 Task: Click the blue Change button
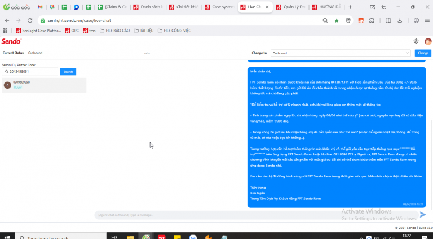point(423,53)
